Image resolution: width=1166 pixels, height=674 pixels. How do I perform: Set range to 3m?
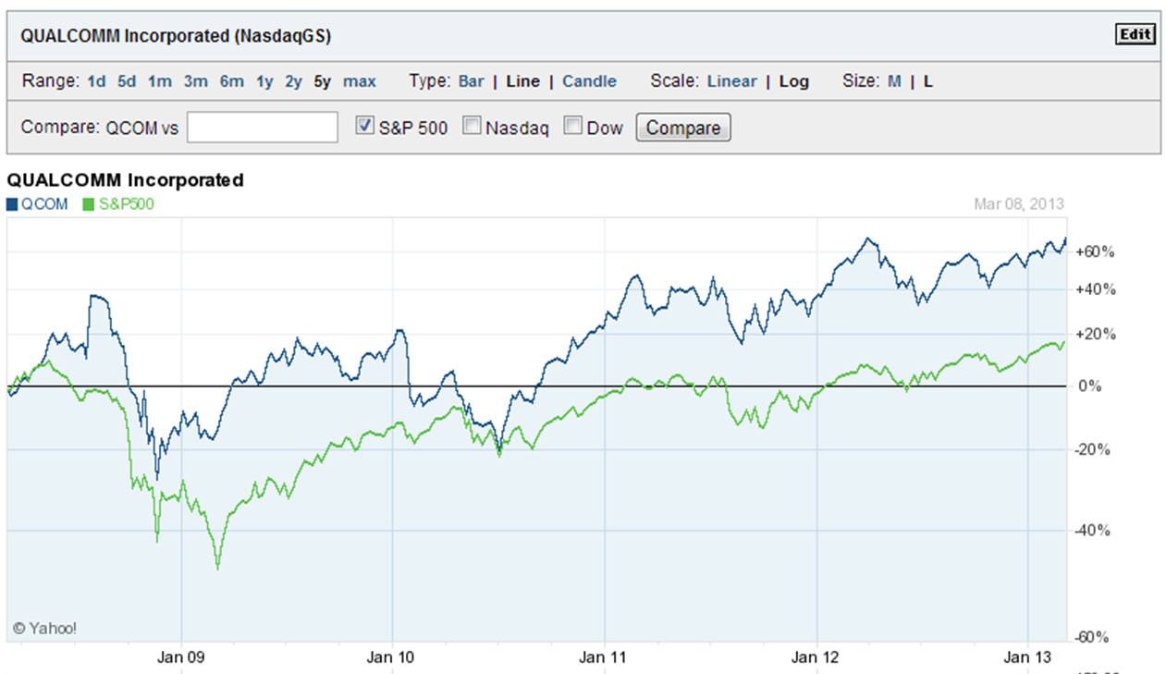[195, 81]
